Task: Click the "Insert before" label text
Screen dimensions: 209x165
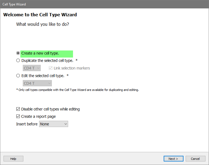Action: (27, 124)
